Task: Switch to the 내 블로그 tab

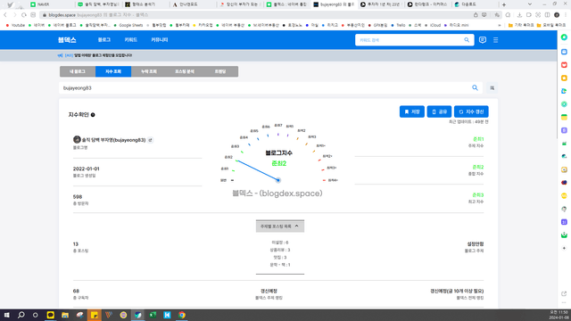Action: point(78,71)
